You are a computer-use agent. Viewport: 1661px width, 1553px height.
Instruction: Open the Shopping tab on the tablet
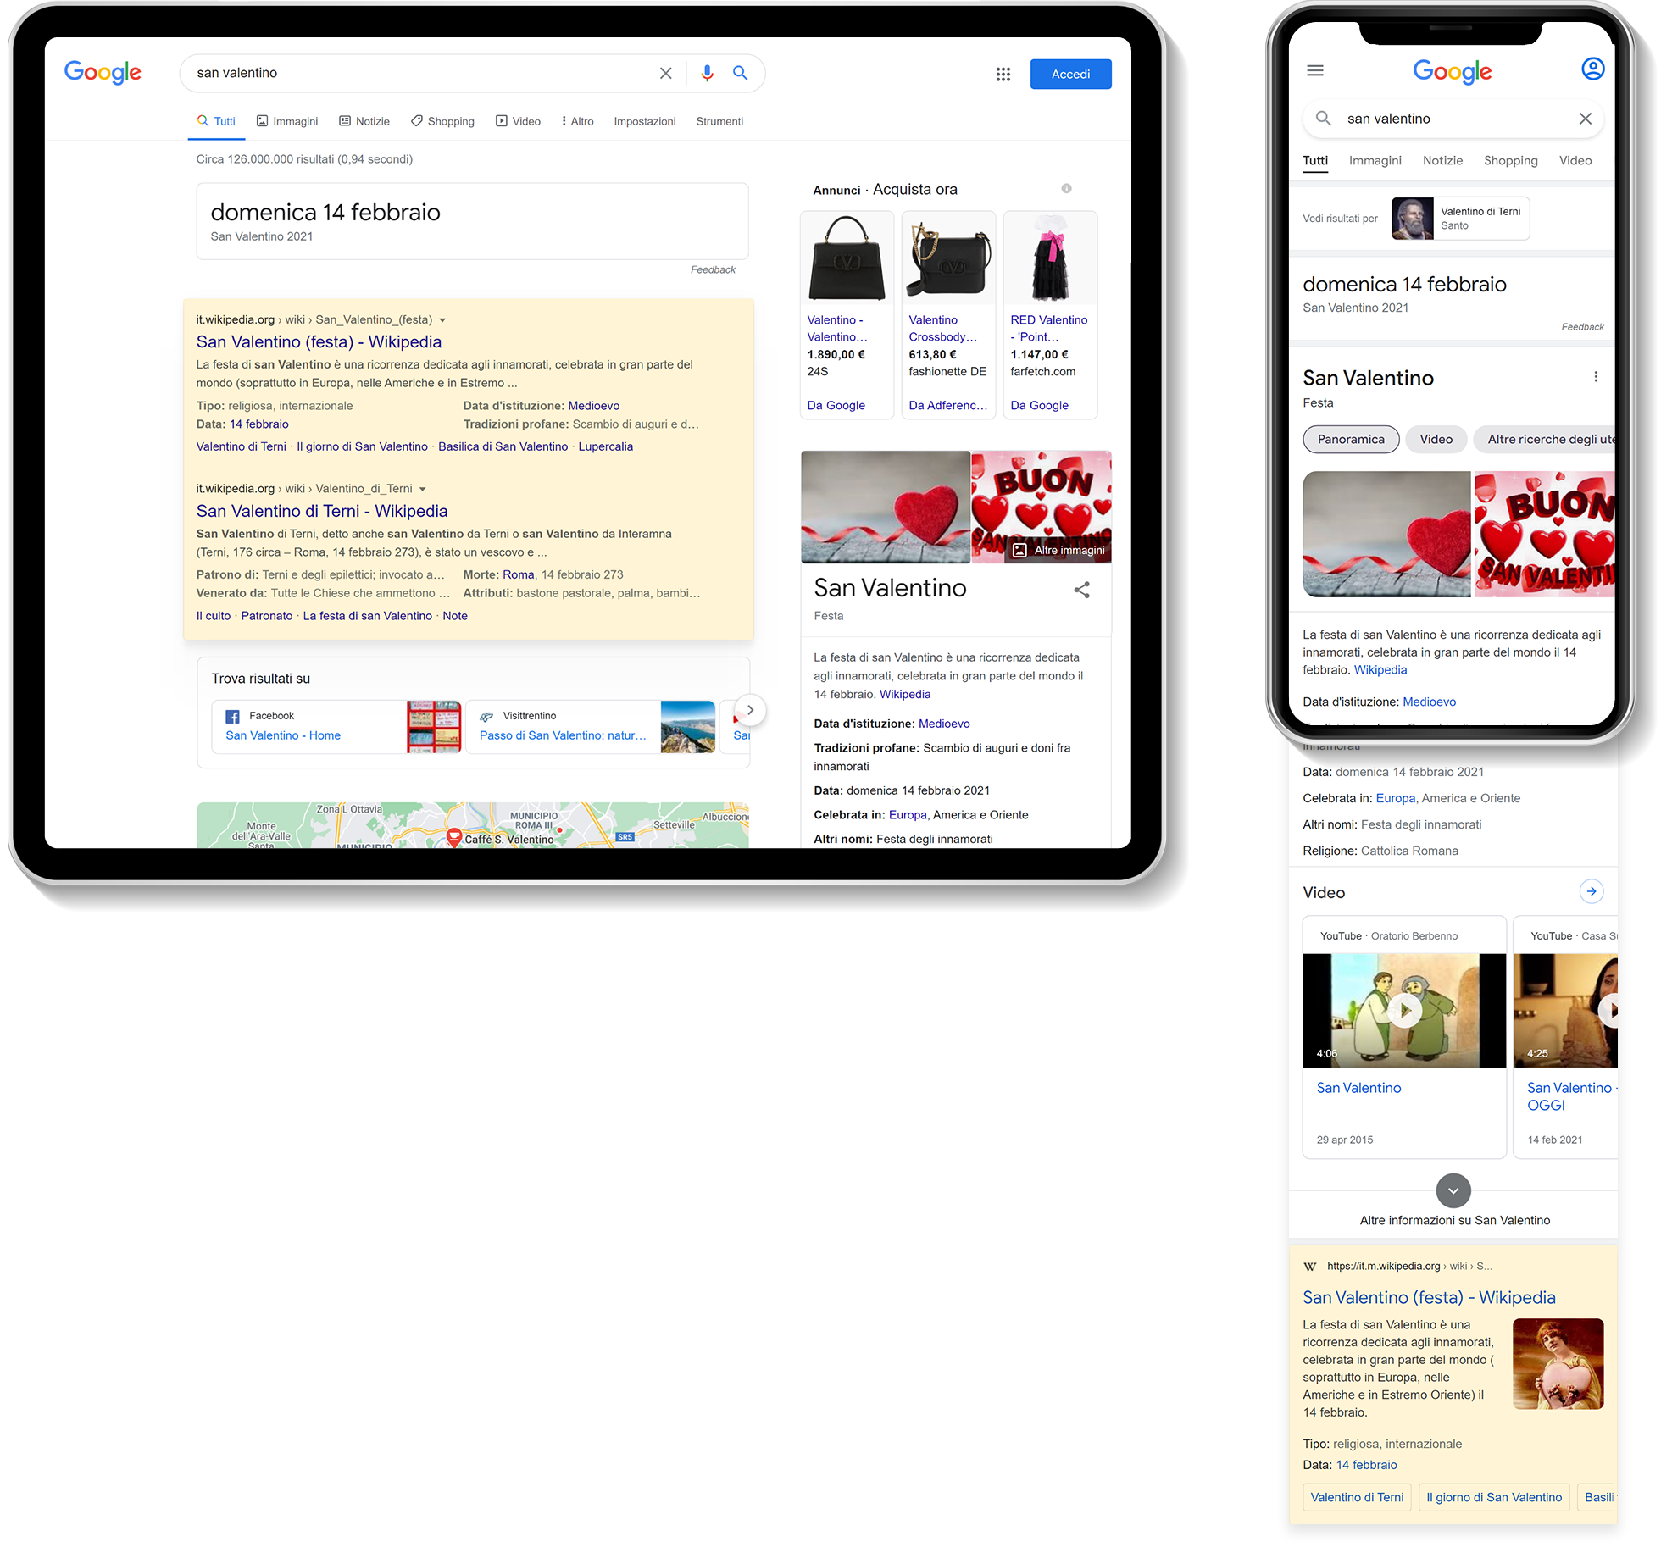(442, 121)
